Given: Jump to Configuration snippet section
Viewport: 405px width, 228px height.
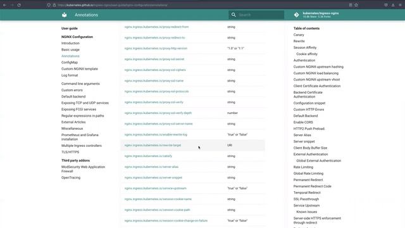Looking at the screenshot, I should click(x=309, y=103).
